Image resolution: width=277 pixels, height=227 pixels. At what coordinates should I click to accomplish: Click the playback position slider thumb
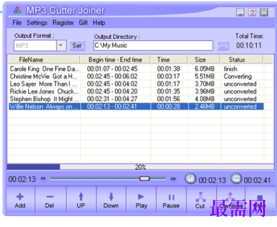144,178
